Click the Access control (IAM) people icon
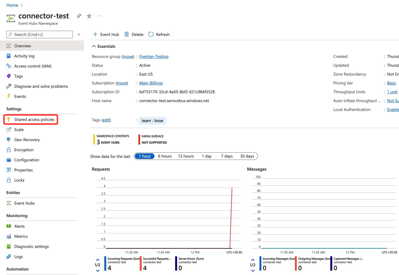399x275 pixels. (x=9, y=66)
